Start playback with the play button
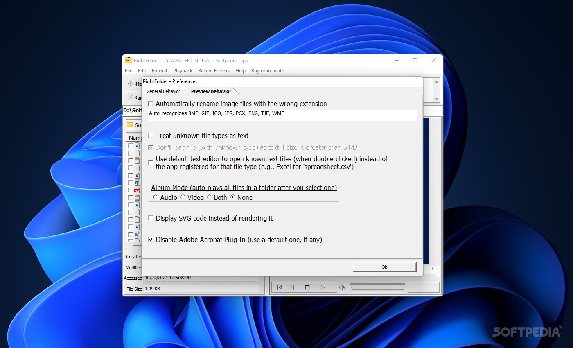The height and width of the screenshot is (348, 573). tap(323, 287)
